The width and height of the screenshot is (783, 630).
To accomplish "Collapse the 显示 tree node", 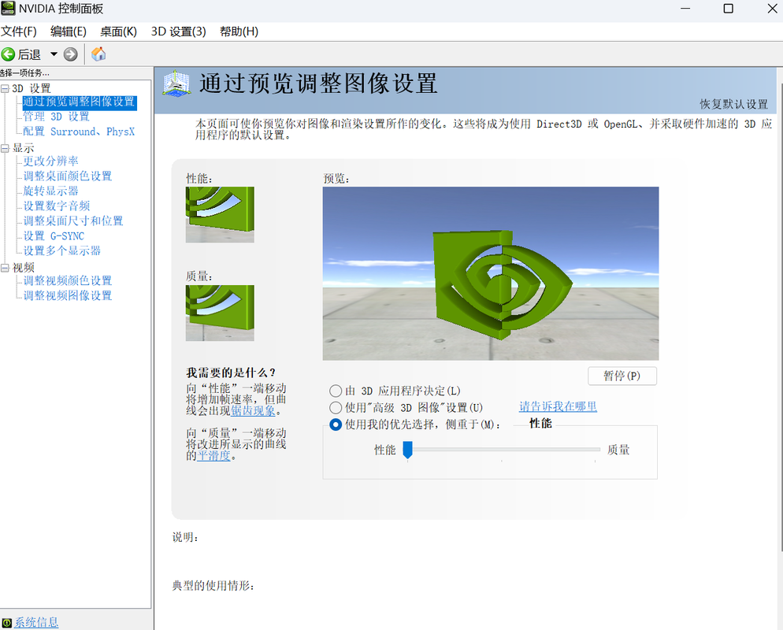I will [5, 148].
